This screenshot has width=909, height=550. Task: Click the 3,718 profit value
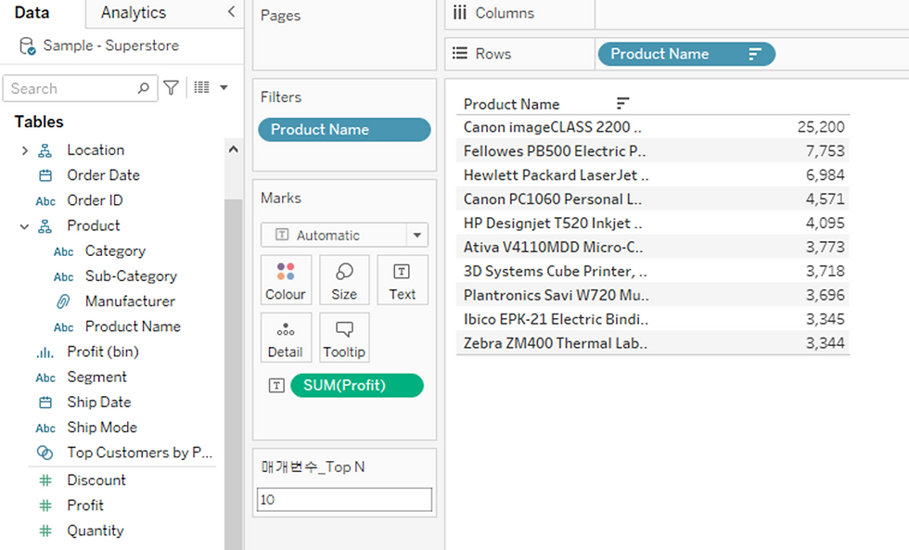(x=825, y=271)
